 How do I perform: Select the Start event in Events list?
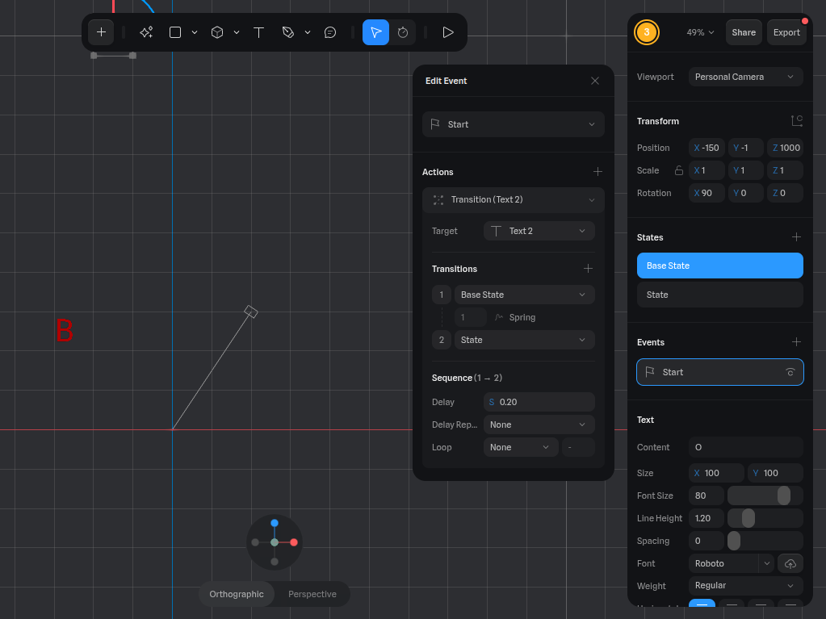pyautogui.click(x=719, y=372)
